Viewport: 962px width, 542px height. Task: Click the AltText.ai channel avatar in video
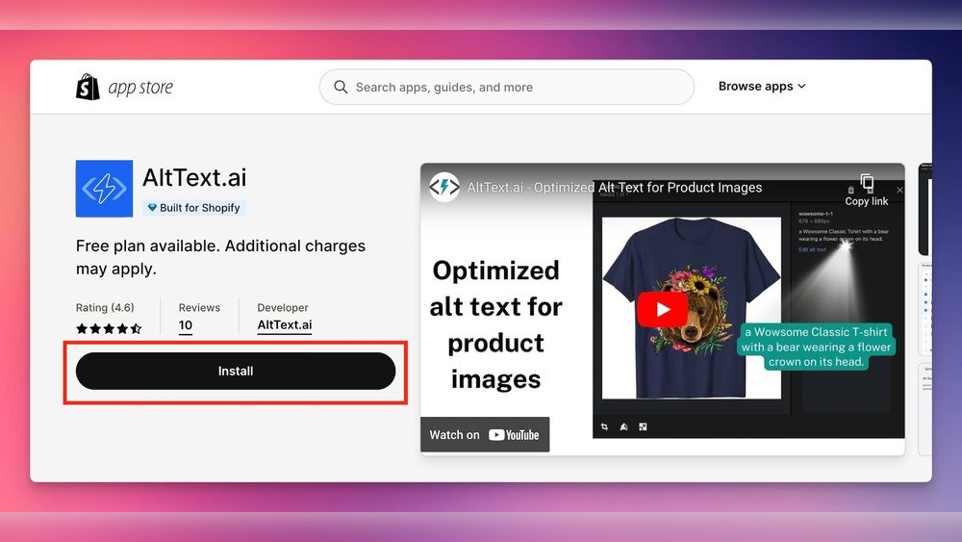[x=443, y=187]
